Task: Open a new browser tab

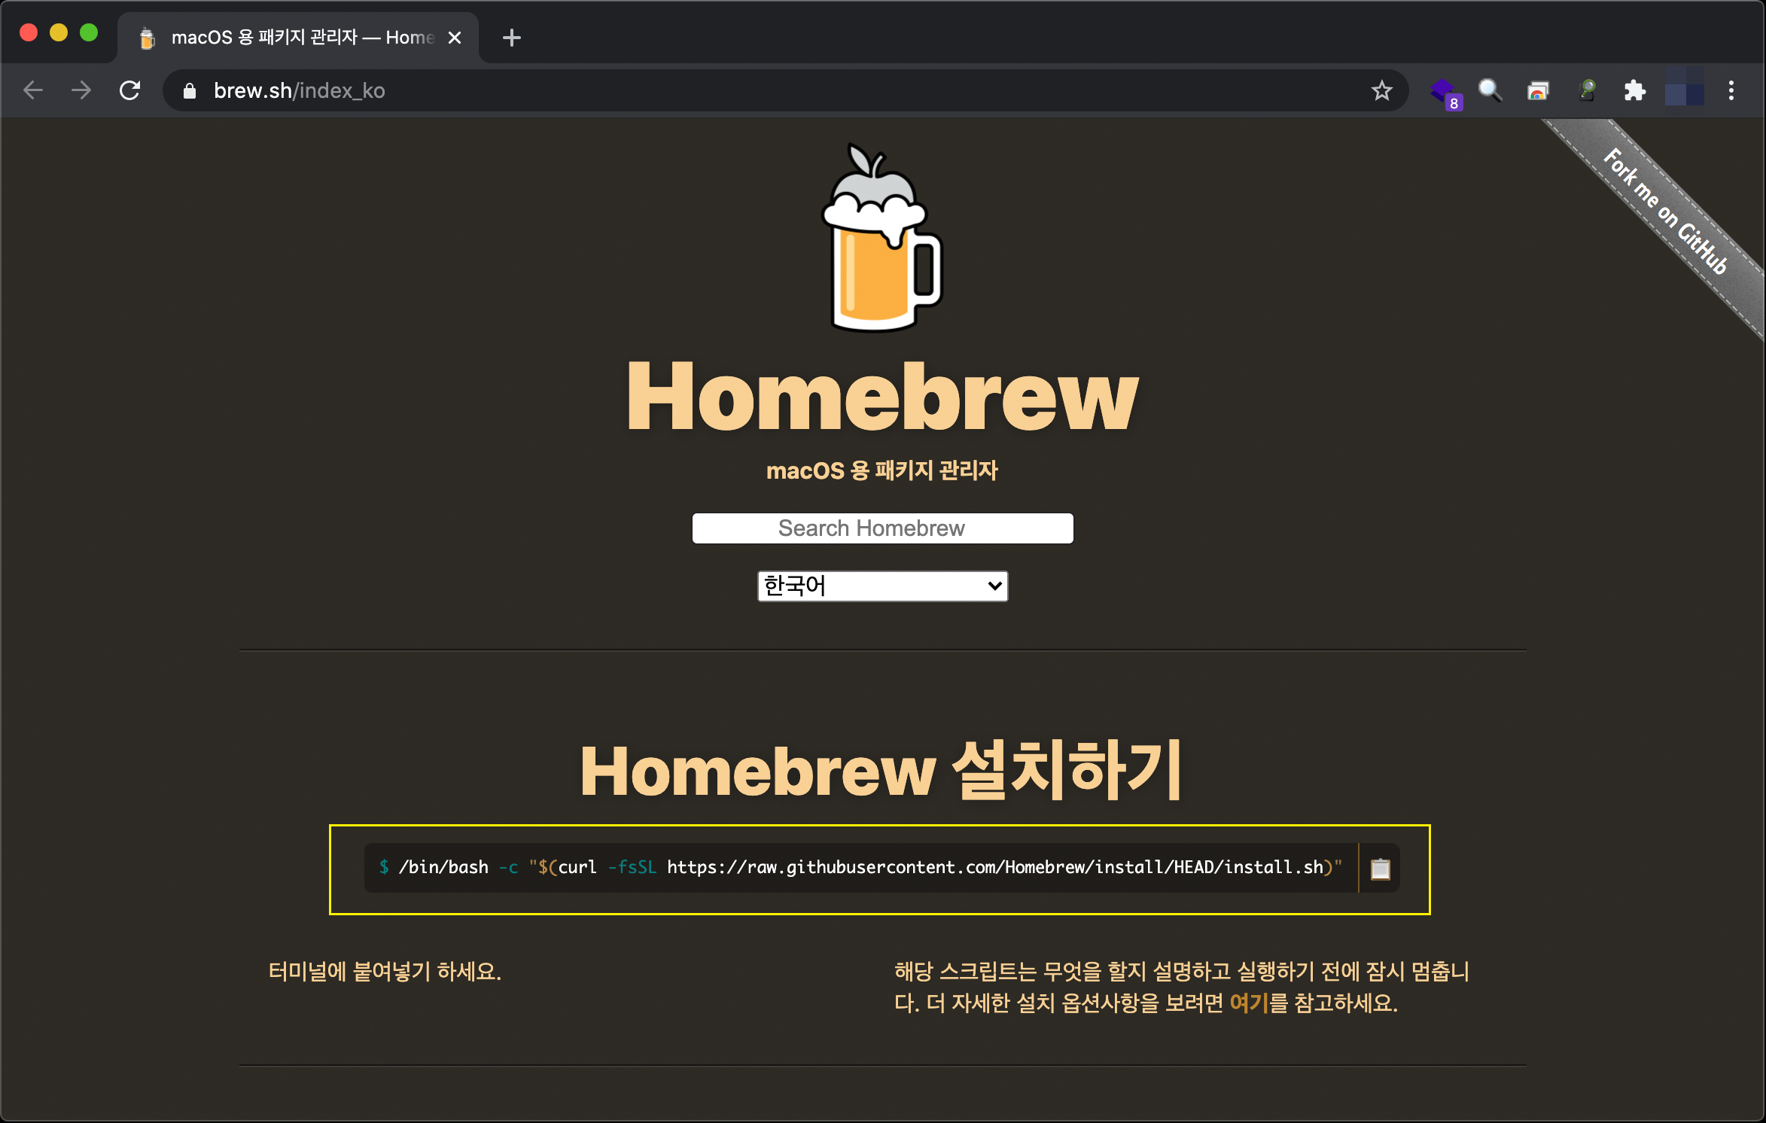Action: [x=511, y=38]
